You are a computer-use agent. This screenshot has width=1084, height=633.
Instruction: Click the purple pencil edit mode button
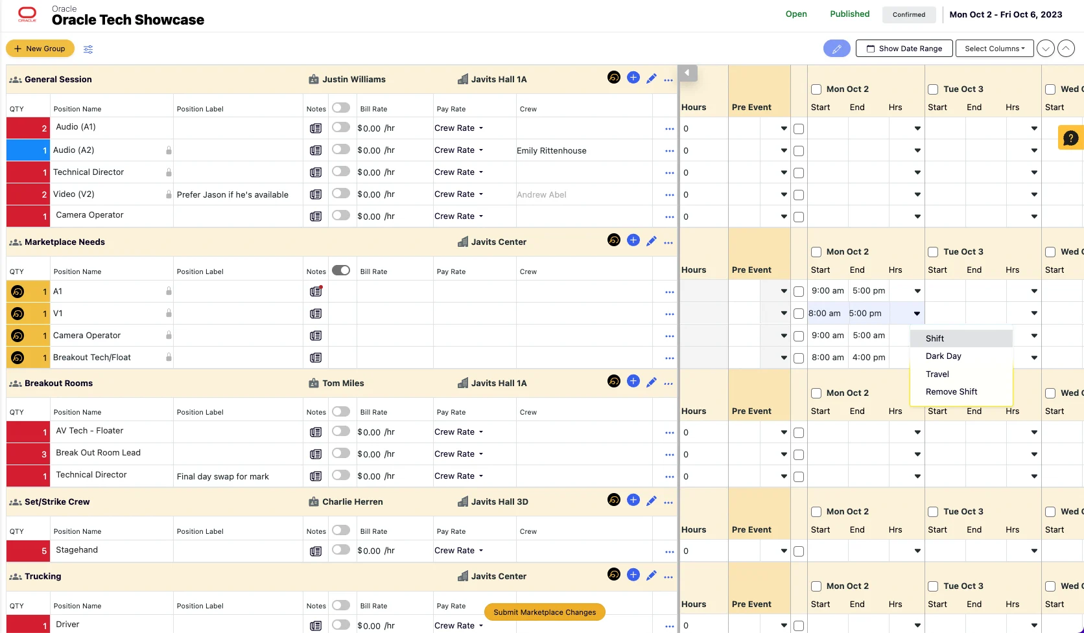(837, 49)
